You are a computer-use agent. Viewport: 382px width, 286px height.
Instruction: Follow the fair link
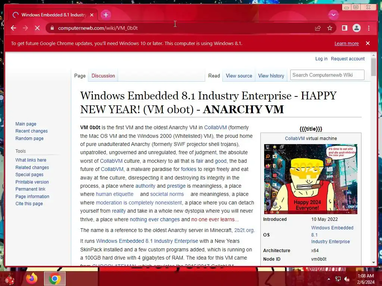point(200,161)
